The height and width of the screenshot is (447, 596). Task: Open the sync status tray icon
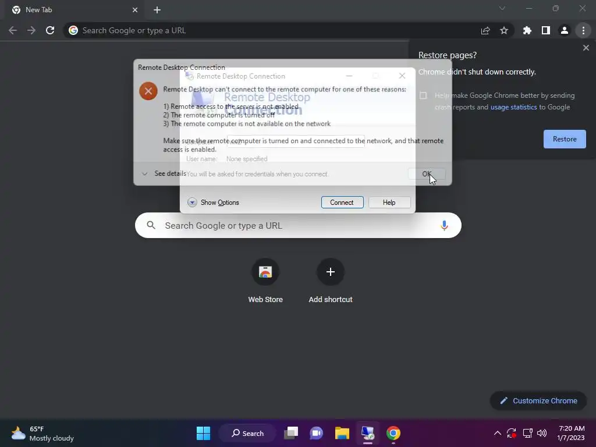tap(512, 433)
